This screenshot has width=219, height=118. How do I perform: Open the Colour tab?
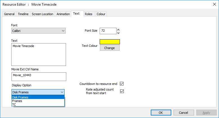(x=101, y=14)
